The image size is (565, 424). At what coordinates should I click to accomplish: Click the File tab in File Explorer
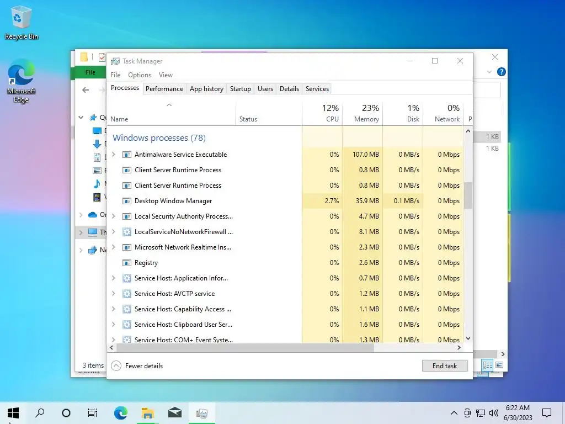click(90, 72)
